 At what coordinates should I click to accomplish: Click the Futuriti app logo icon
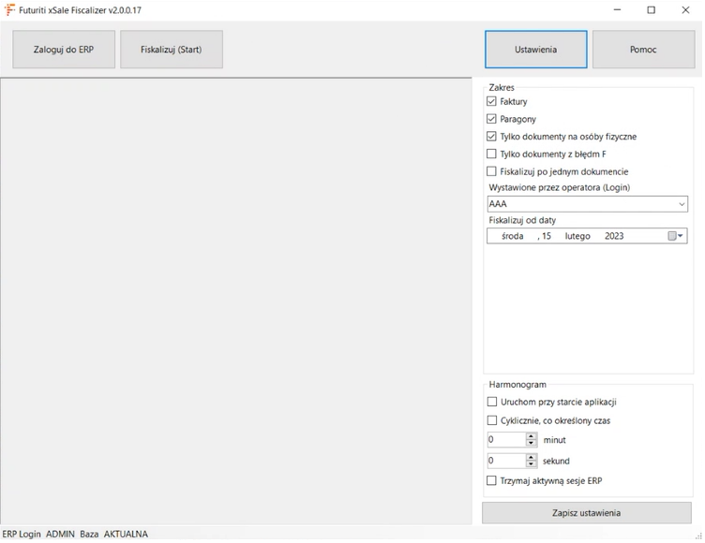[10, 10]
